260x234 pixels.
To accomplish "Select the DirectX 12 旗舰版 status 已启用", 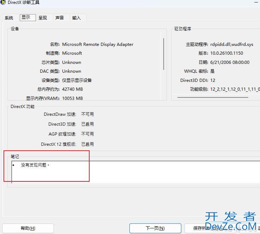I will click(87, 144).
